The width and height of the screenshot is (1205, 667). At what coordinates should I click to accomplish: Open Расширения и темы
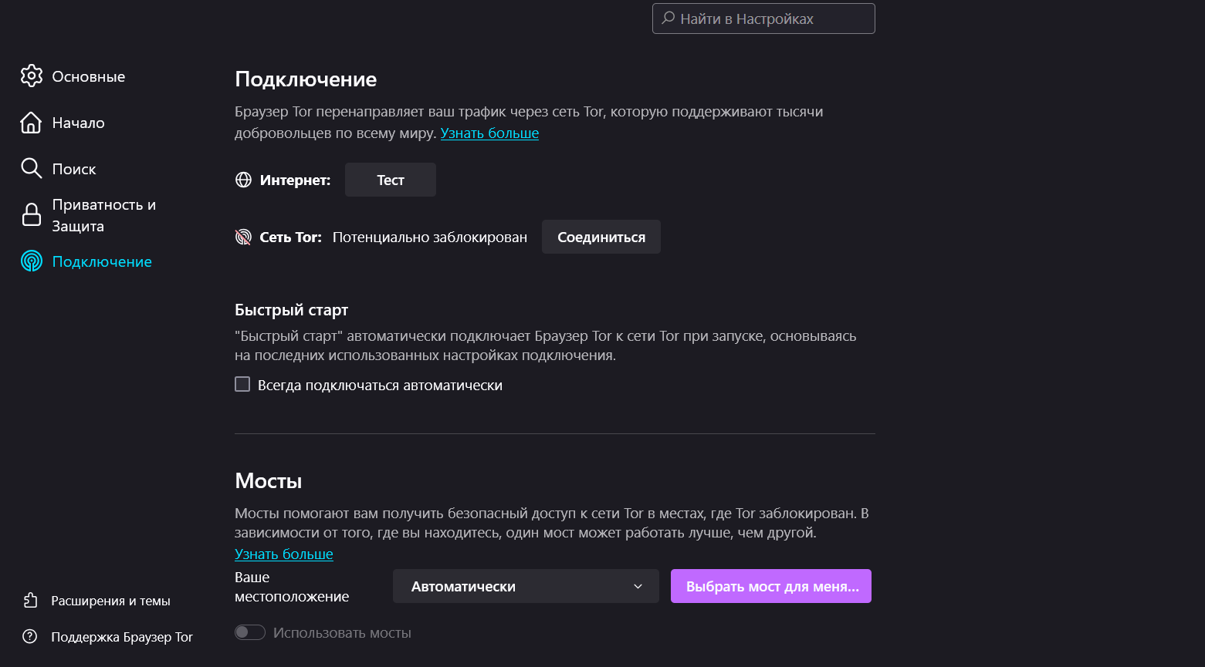click(110, 601)
